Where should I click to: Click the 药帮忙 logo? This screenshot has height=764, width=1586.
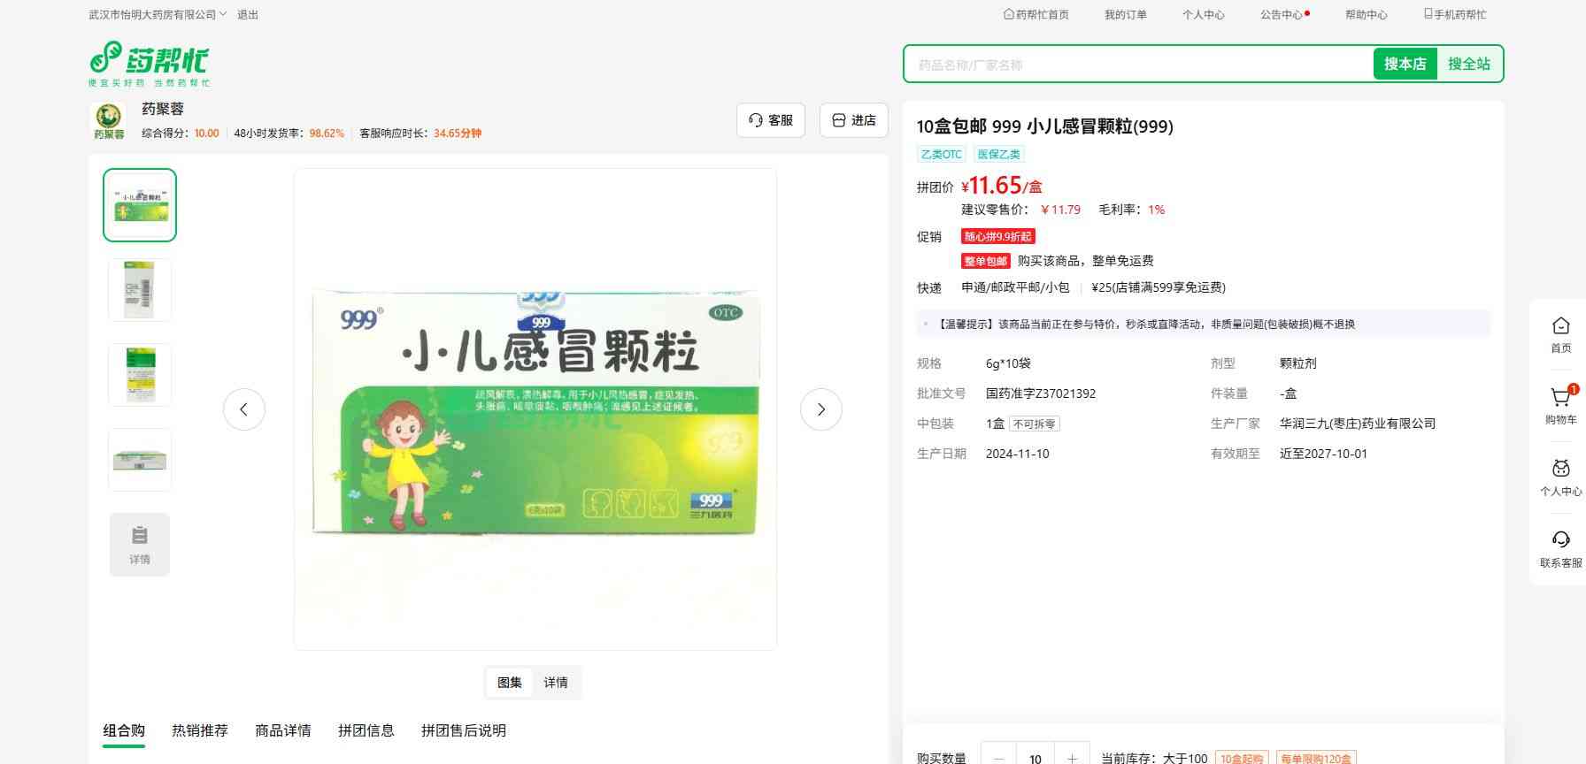149,63
